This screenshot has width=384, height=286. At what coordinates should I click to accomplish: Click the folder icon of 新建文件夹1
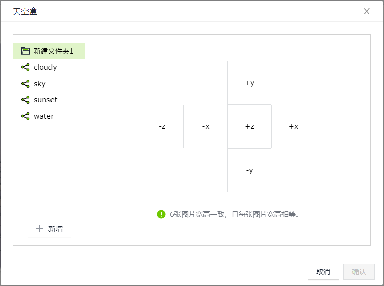[25, 51]
